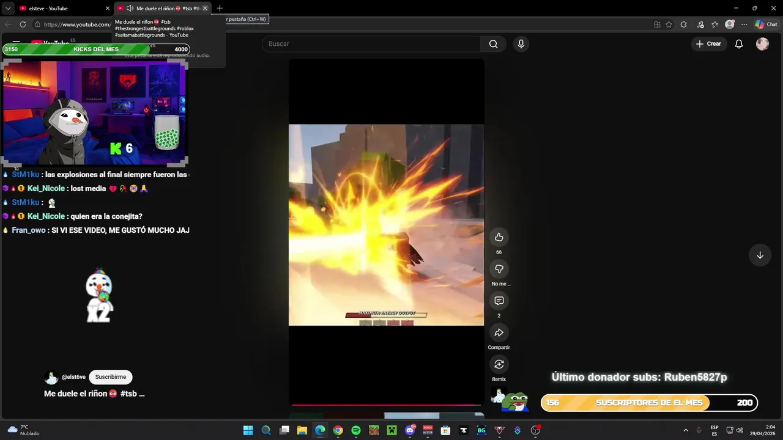Open the comments on the Short

(499, 301)
